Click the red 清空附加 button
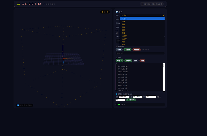 [x=136, y=50]
